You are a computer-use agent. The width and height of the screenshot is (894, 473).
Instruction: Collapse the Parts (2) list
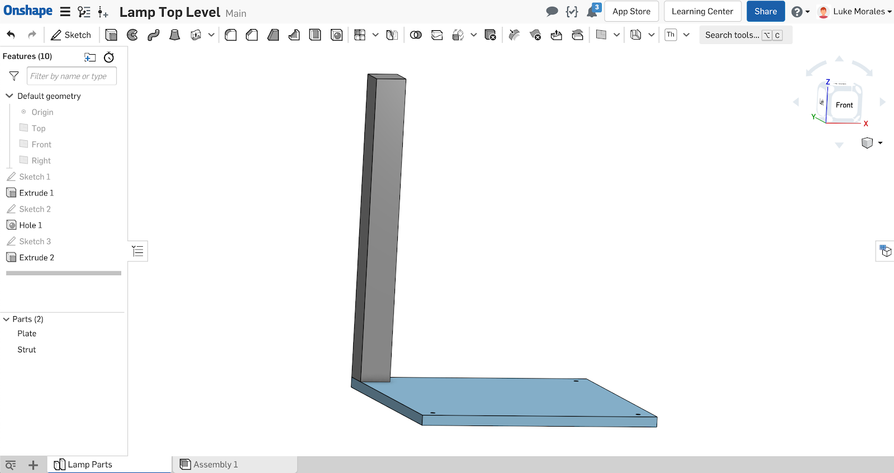7,319
